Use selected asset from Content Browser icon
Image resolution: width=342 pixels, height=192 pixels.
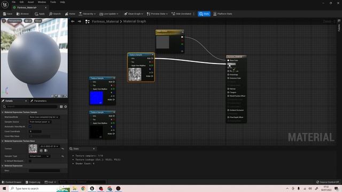(x=41, y=150)
